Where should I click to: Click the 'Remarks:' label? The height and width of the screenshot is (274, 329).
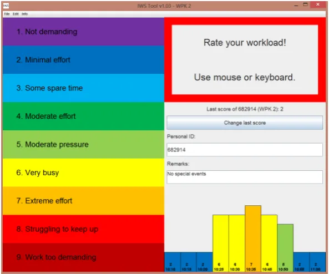tap(178, 164)
